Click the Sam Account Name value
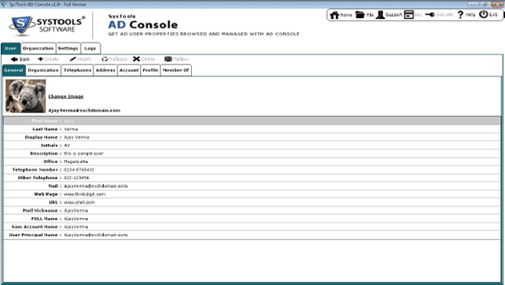The image size is (505, 285). coord(76,227)
